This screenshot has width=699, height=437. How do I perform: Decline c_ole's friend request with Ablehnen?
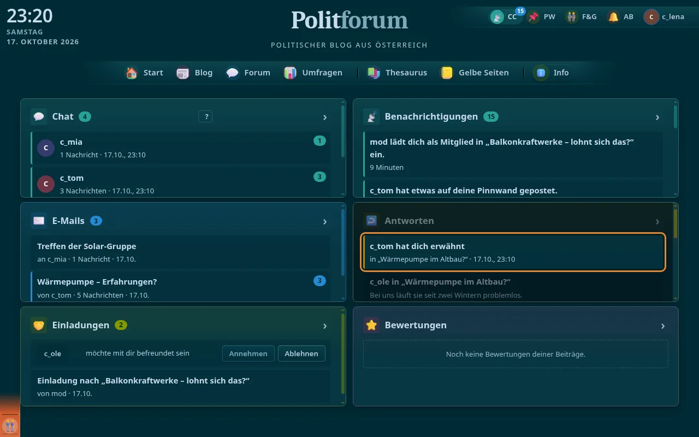pos(301,353)
